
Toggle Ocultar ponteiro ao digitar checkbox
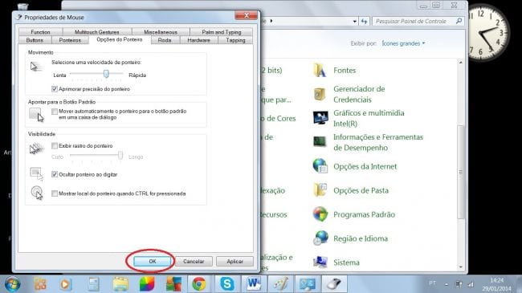click(x=55, y=174)
